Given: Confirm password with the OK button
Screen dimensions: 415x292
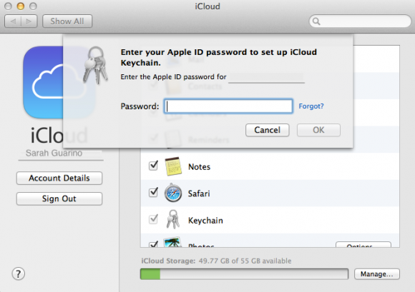Looking at the screenshot, I should pyautogui.click(x=318, y=130).
